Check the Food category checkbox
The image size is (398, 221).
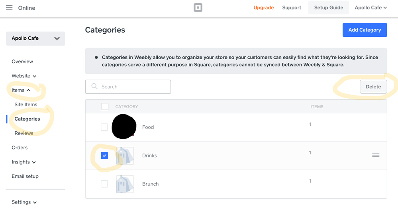104,127
